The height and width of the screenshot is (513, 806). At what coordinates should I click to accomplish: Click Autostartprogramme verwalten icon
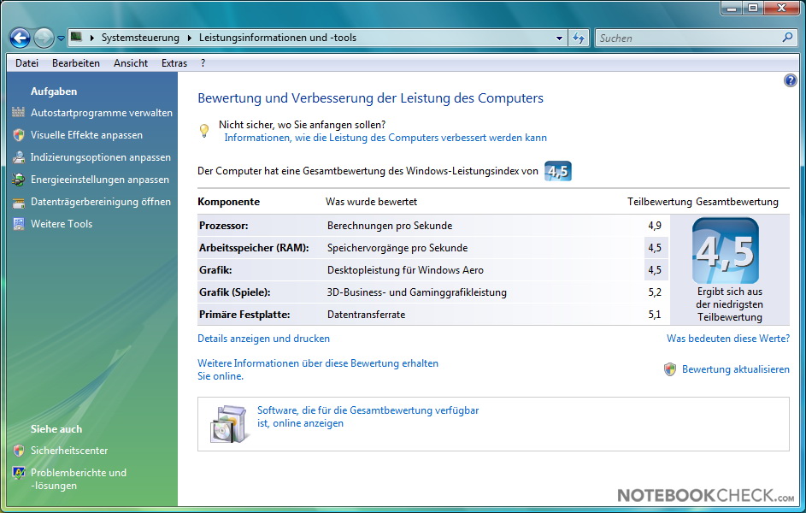[19, 112]
